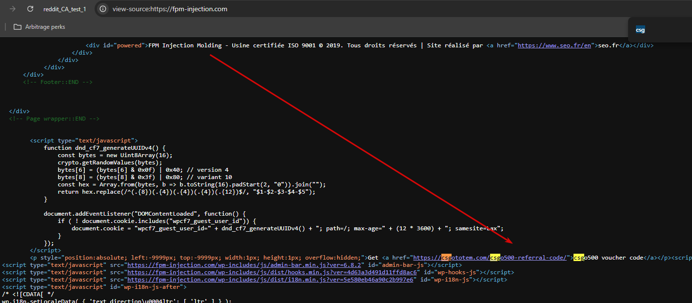Open the https://www.seo.fr/en link

click(554, 45)
